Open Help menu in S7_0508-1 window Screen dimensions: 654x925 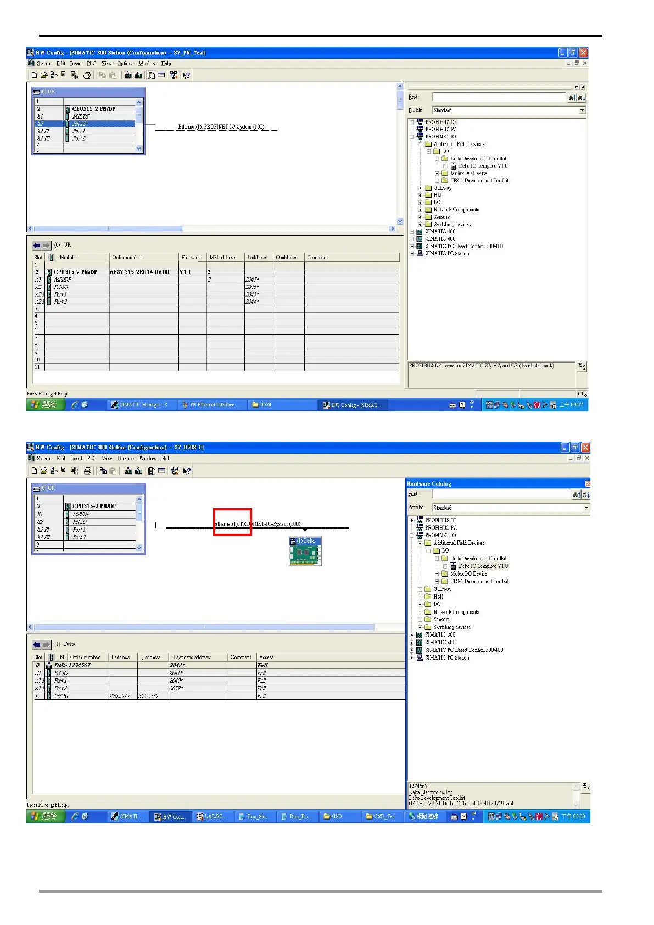[x=166, y=459]
